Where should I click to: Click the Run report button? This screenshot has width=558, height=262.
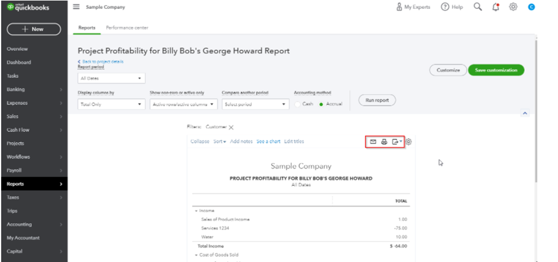[x=377, y=100]
